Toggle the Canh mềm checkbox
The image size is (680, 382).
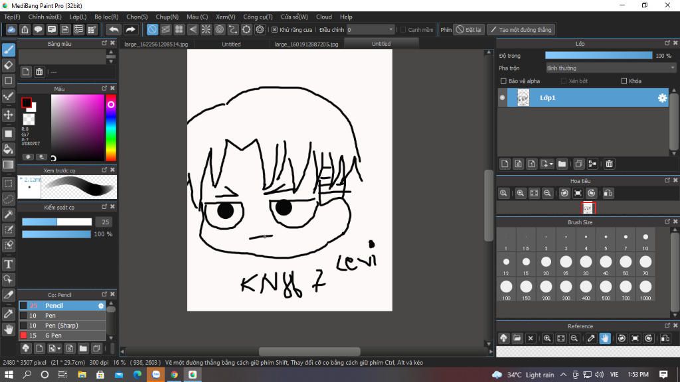pyautogui.click(x=403, y=30)
